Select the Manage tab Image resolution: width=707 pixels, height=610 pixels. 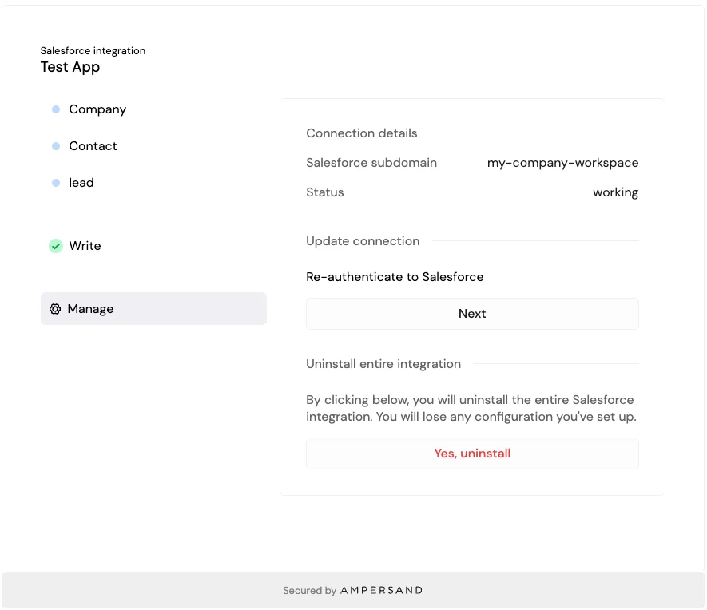(x=153, y=309)
